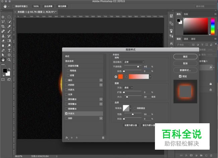Enable the Drop Shadow checkbox
218x158 pixels.
tap(66, 118)
